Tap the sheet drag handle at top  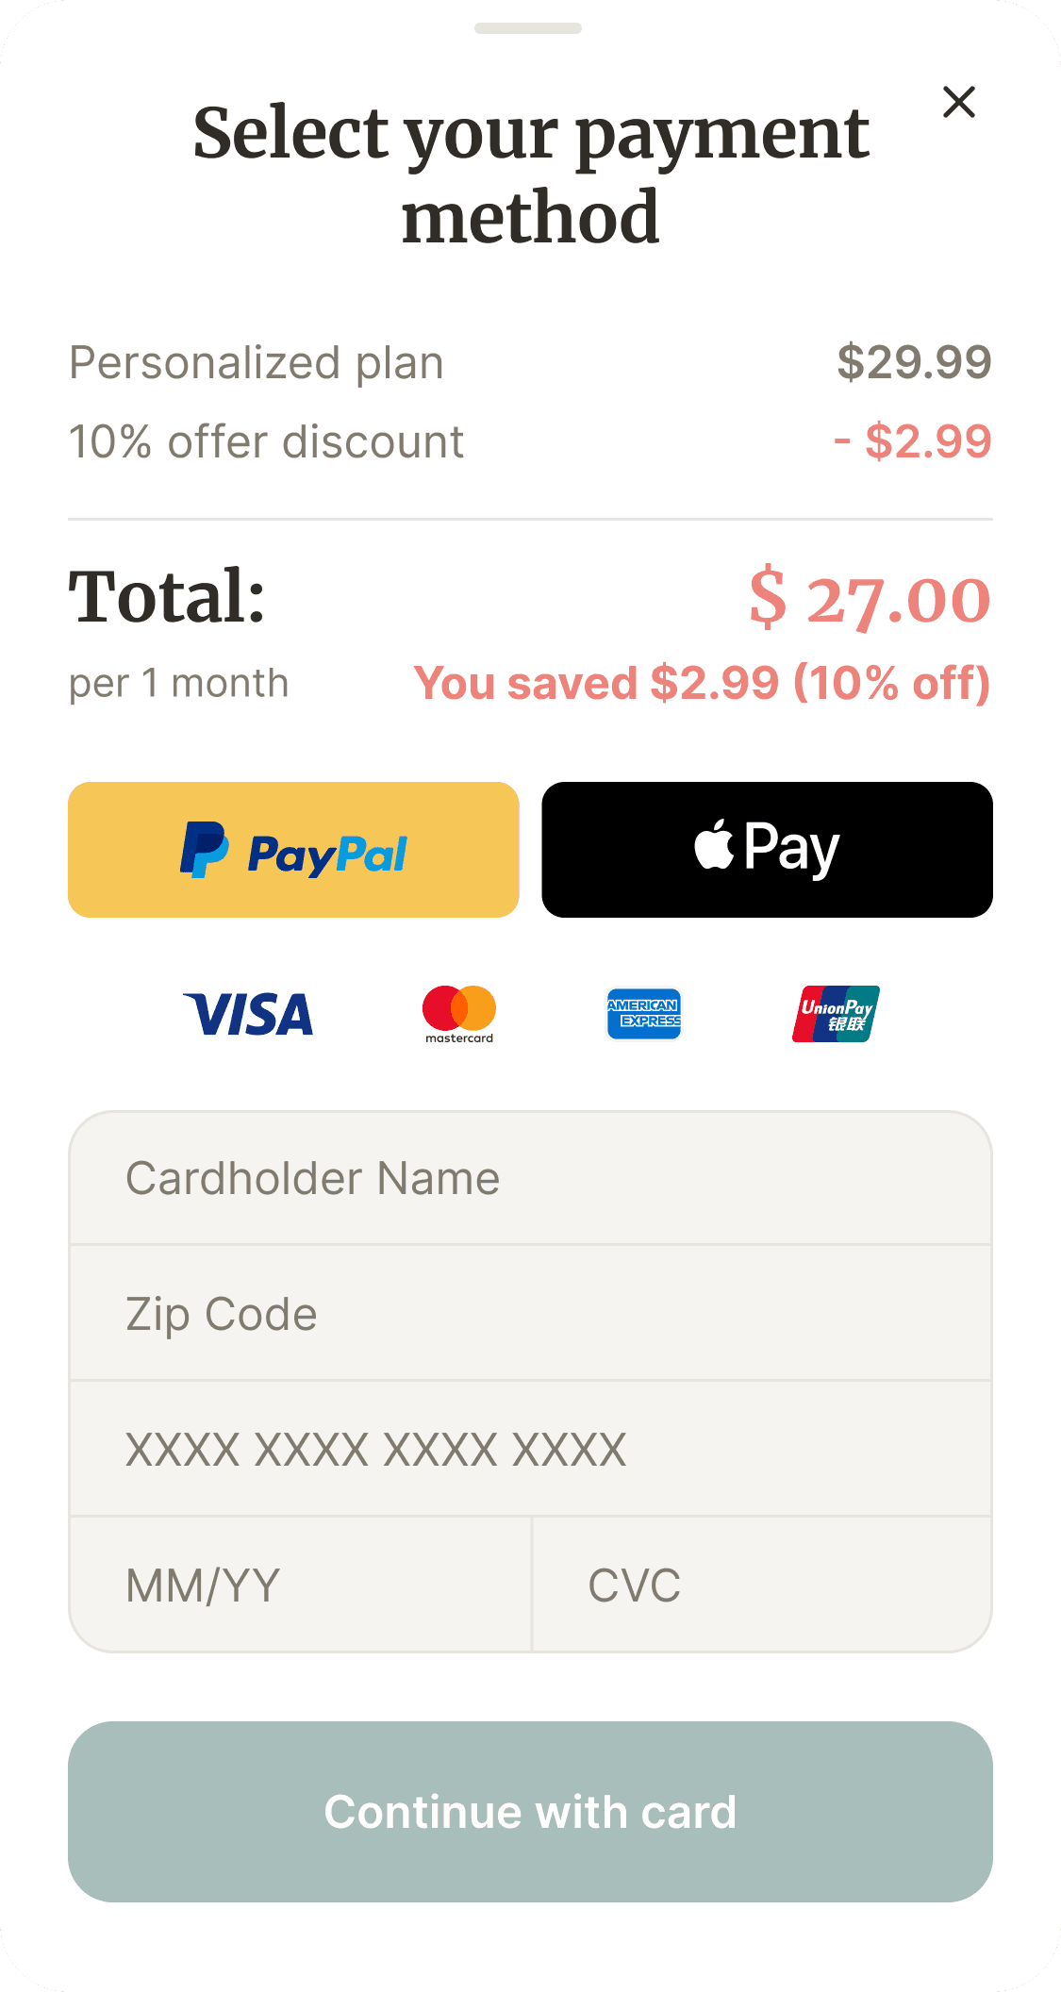[x=528, y=28]
